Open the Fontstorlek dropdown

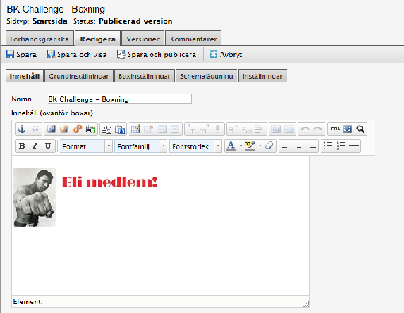coord(195,146)
